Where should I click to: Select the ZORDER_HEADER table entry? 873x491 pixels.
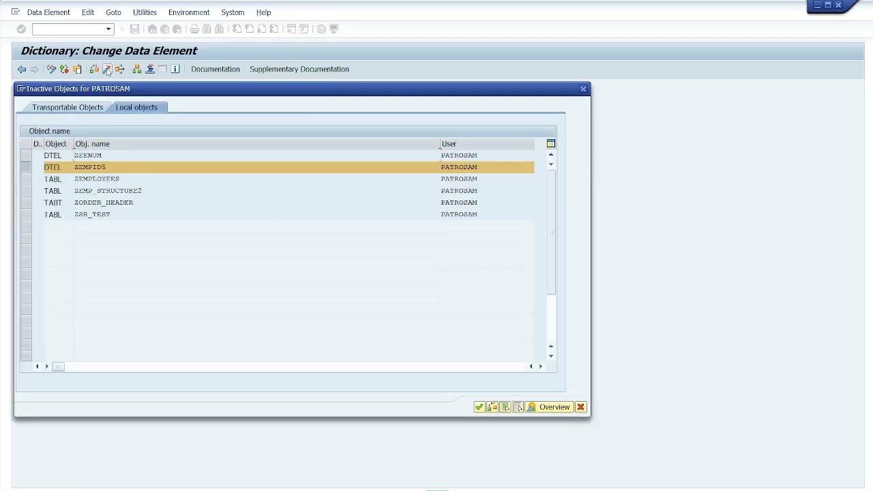(x=256, y=203)
